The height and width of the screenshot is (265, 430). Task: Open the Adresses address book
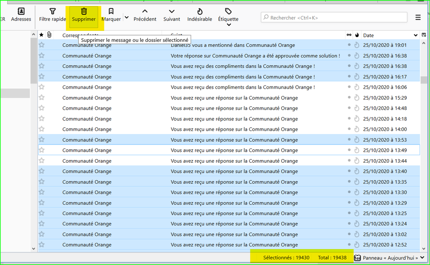coord(21,15)
